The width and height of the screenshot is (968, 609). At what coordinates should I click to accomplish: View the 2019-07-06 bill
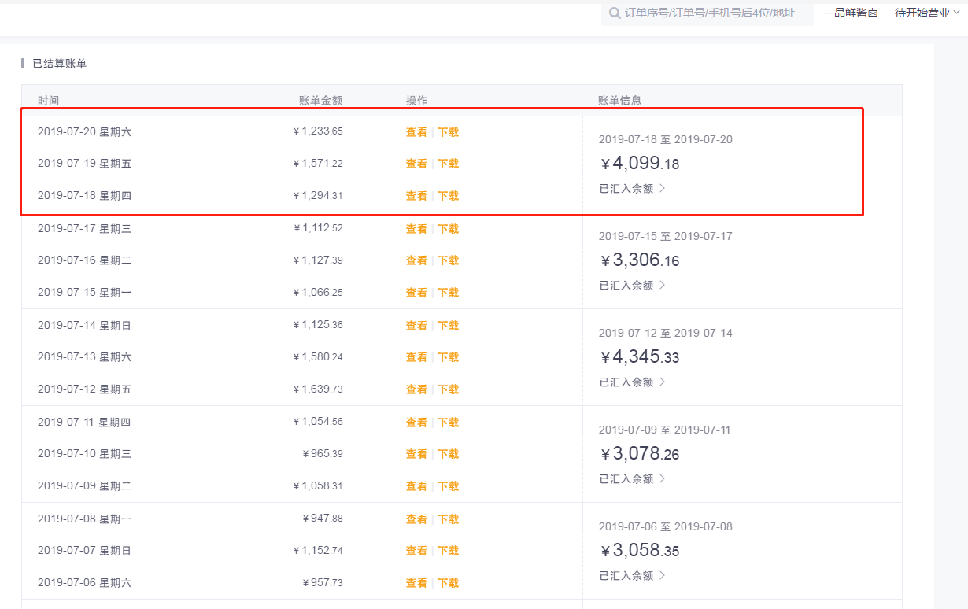416,583
